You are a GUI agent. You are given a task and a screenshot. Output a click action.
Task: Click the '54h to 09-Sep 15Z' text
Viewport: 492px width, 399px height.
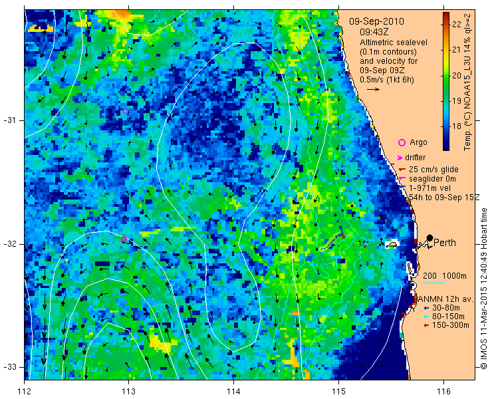click(x=444, y=197)
